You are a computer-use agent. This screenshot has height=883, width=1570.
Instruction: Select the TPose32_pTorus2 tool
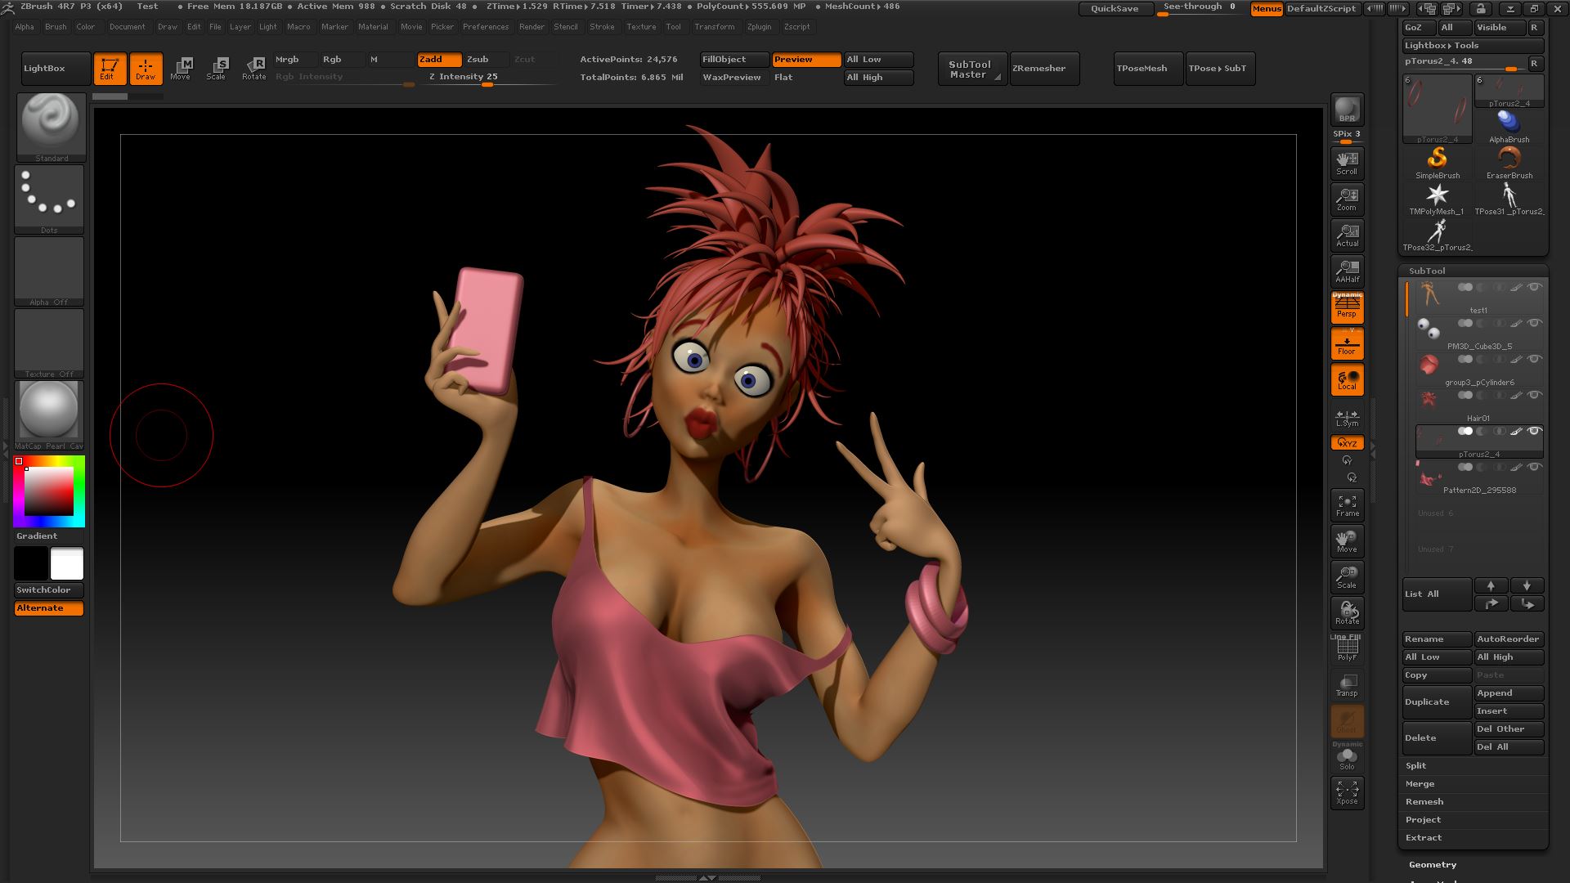click(x=1438, y=235)
